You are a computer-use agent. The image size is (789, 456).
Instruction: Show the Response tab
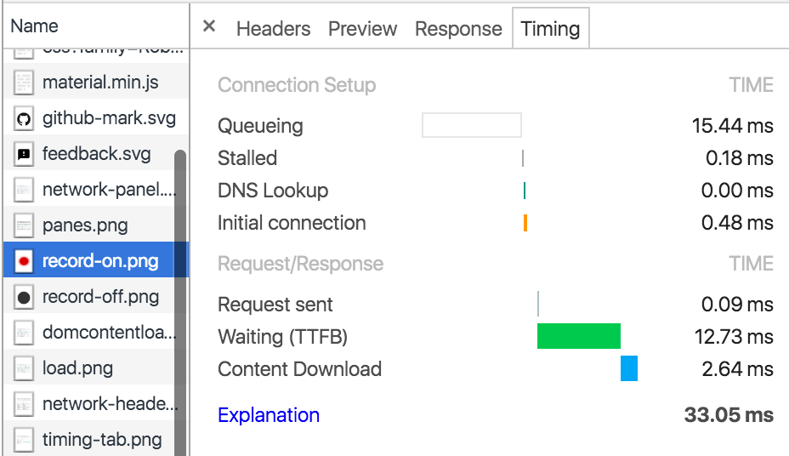point(458,29)
